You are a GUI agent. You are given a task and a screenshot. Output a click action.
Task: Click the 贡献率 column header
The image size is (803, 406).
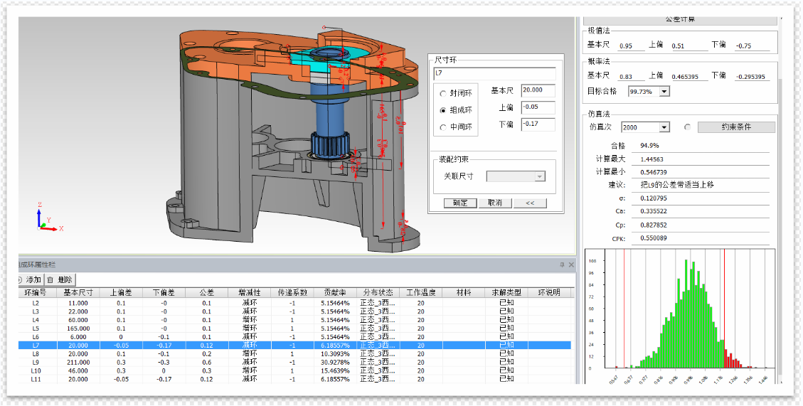click(x=336, y=292)
